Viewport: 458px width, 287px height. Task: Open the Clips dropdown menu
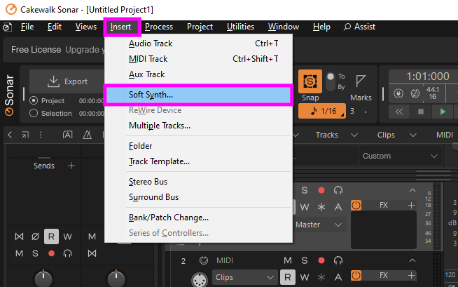(396, 135)
